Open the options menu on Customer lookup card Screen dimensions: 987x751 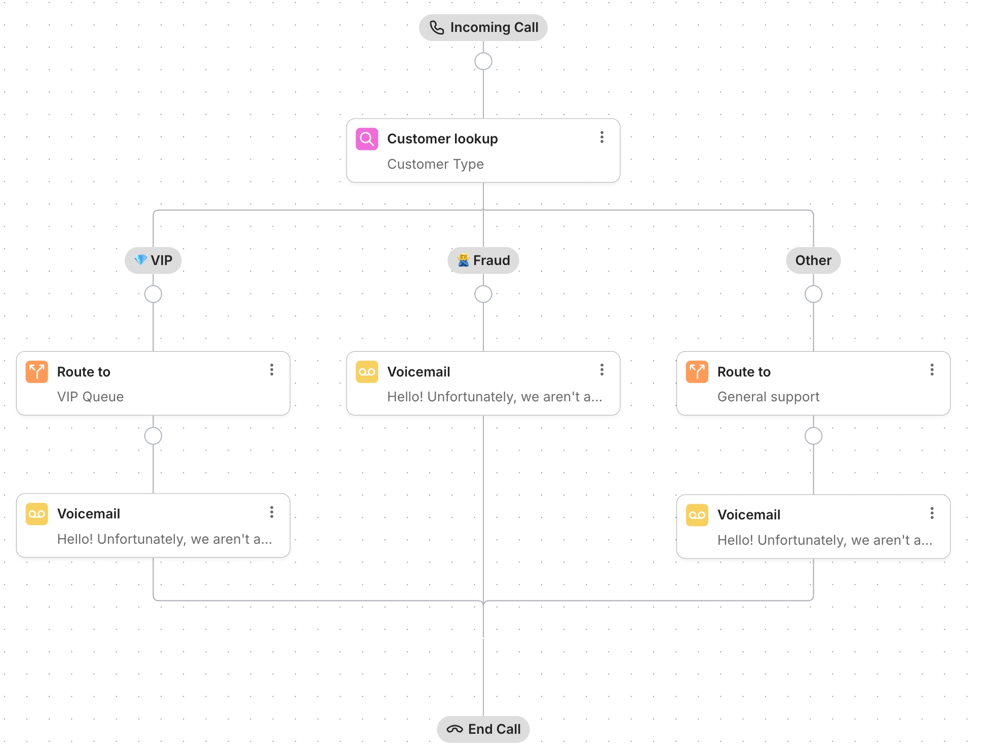click(602, 137)
